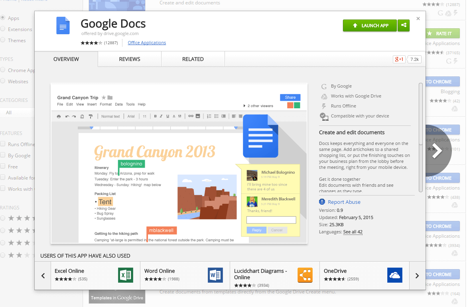
Task: Click the "offered by drive.google.com" text
Action: coord(110,33)
